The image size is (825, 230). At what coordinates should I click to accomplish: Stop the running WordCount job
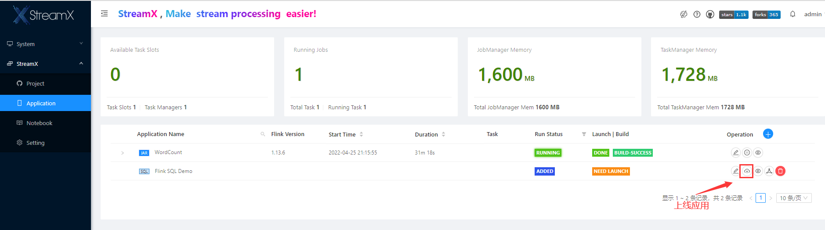click(747, 153)
